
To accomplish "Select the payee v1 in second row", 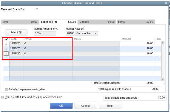I will [x=48, y=49].
